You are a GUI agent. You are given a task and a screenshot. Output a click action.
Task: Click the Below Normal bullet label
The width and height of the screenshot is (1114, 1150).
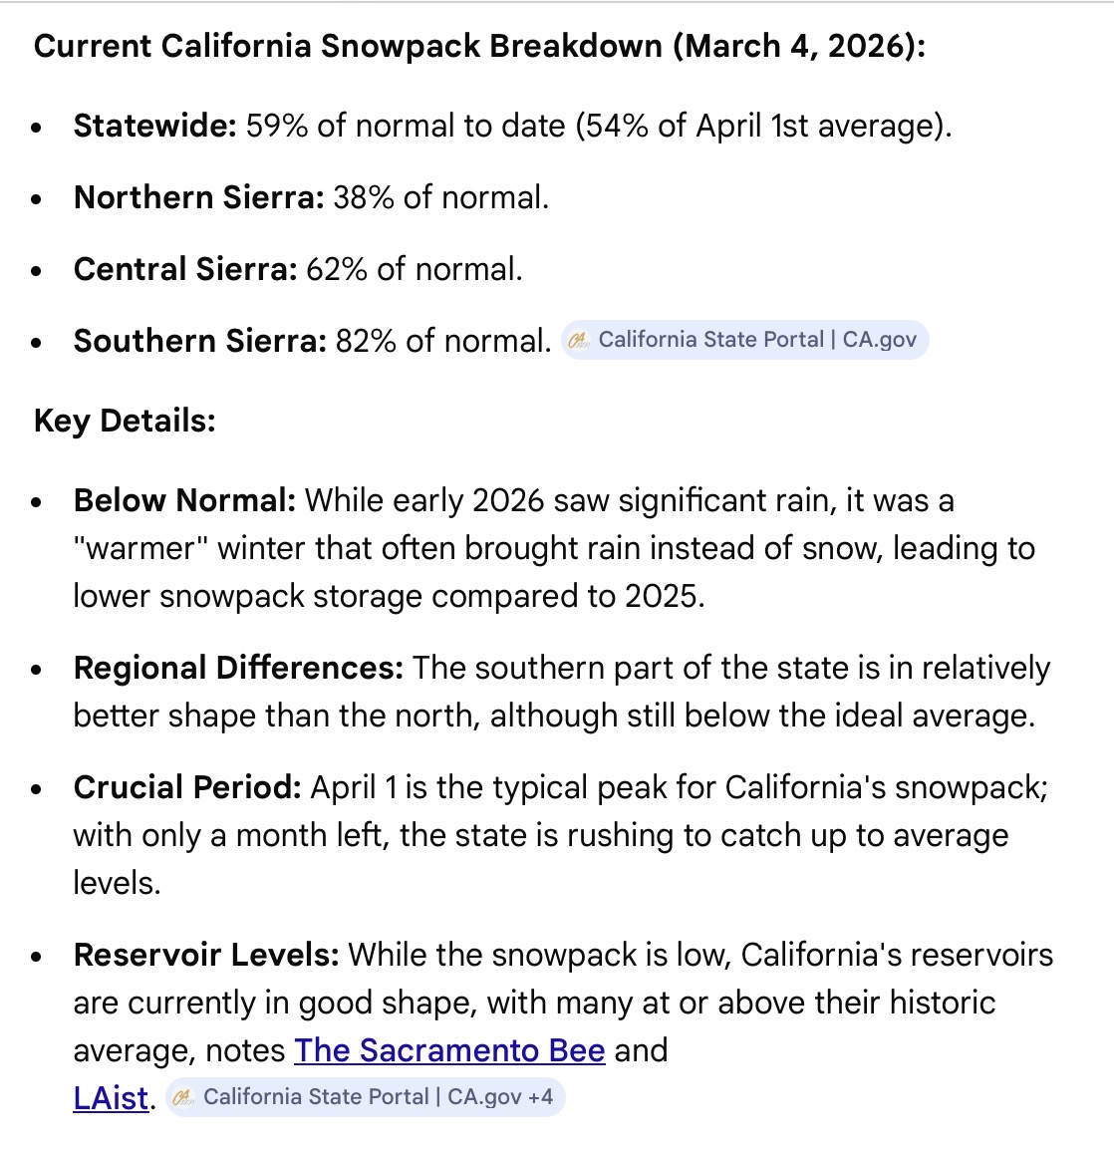click(184, 500)
